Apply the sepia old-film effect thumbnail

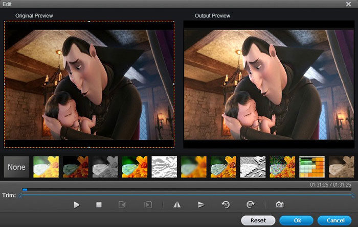pos(341,167)
